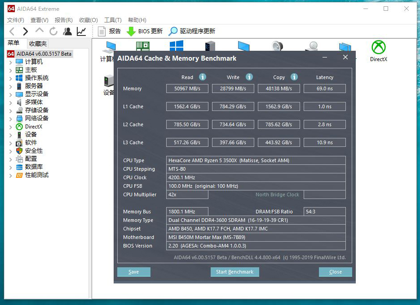Open the 工具(T) menu
420x305 pixels.
click(x=113, y=20)
